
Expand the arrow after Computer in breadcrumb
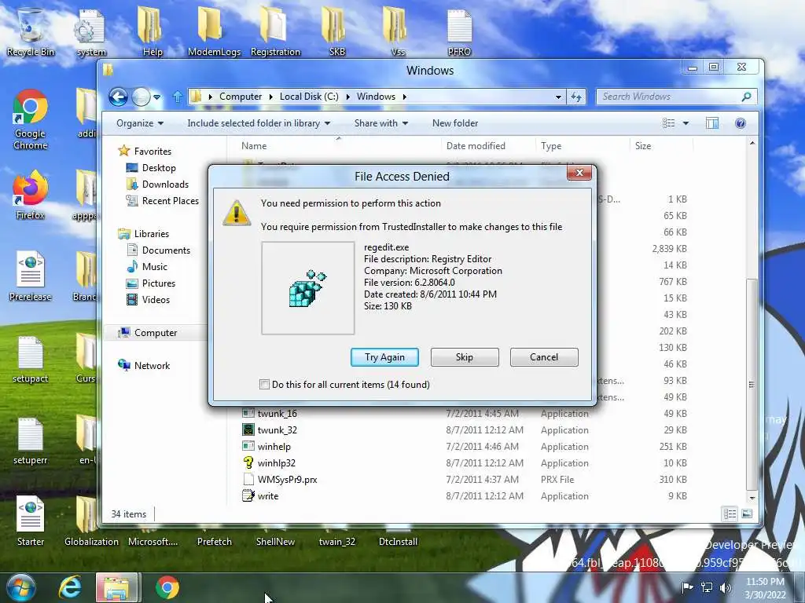tap(270, 97)
